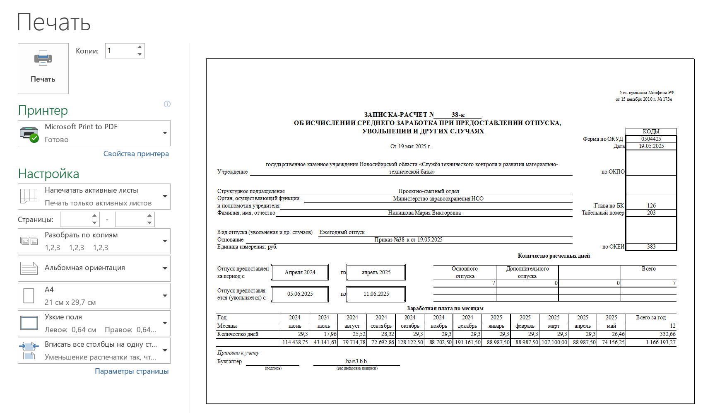The width and height of the screenshot is (703, 413).
Task: Click the landscape orientation page icon
Action: point(29,268)
